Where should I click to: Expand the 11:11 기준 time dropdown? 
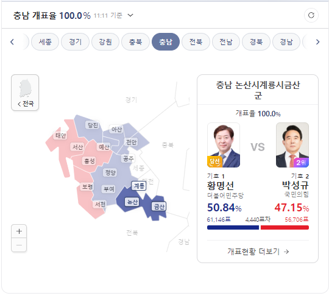click(x=130, y=15)
